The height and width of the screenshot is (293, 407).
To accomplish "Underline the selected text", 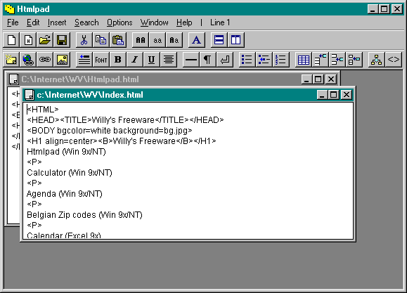I will [152, 60].
